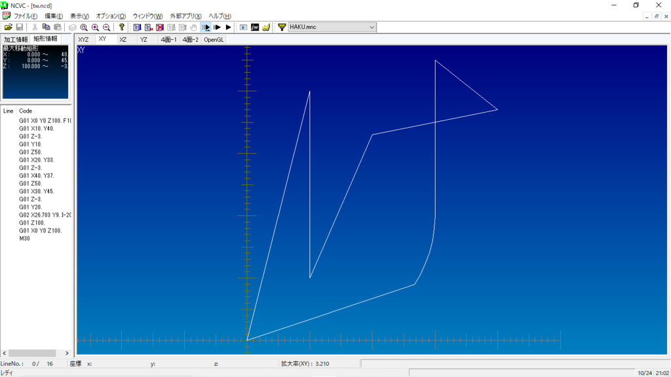Open the HAKU.mnc dropdown list
The height and width of the screenshot is (377, 671).
coord(372,27)
